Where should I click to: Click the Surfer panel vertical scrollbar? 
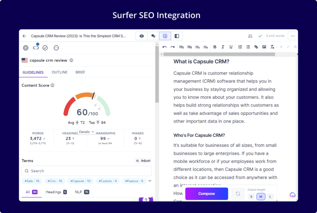pyautogui.click(x=157, y=74)
